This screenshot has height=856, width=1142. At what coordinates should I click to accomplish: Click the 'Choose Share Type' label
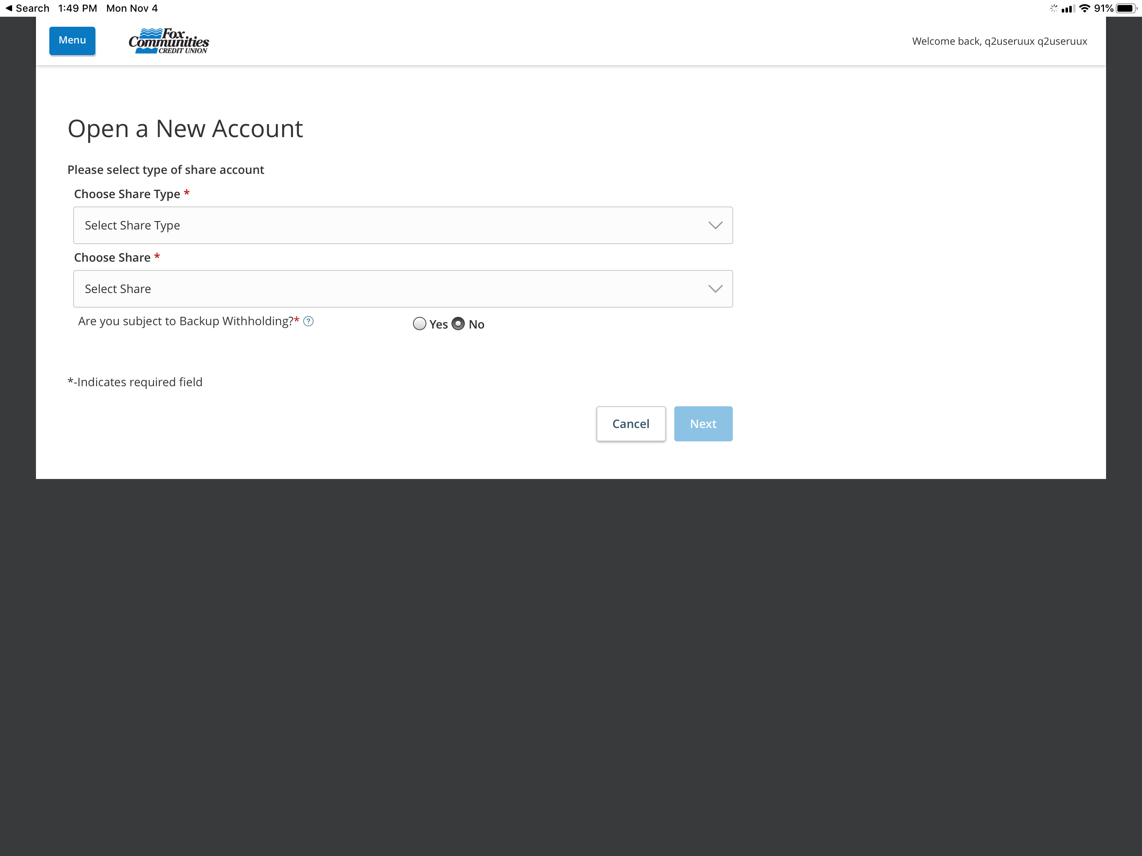coord(127,194)
